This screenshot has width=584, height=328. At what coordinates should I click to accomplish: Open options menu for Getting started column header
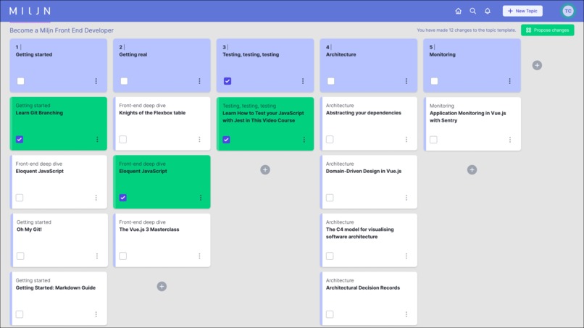click(x=96, y=81)
